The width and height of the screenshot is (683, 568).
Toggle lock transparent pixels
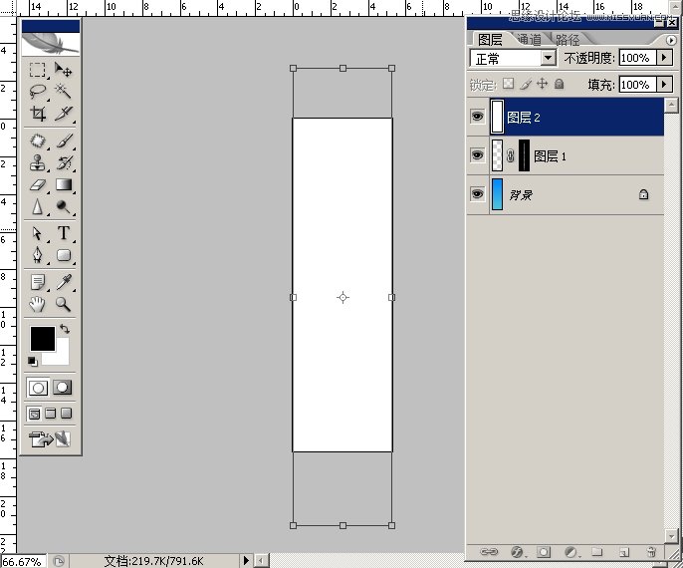509,84
